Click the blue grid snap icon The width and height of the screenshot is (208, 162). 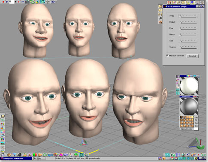coord(178,155)
